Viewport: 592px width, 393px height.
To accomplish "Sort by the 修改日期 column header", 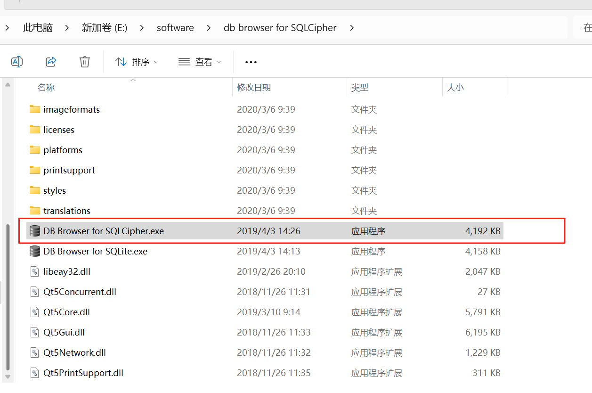I will coord(254,88).
